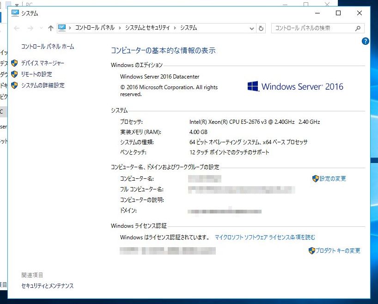The image size is (378, 304).
Task: Select コントロール パネル in the breadcrumb path
Action: pos(95,28)
